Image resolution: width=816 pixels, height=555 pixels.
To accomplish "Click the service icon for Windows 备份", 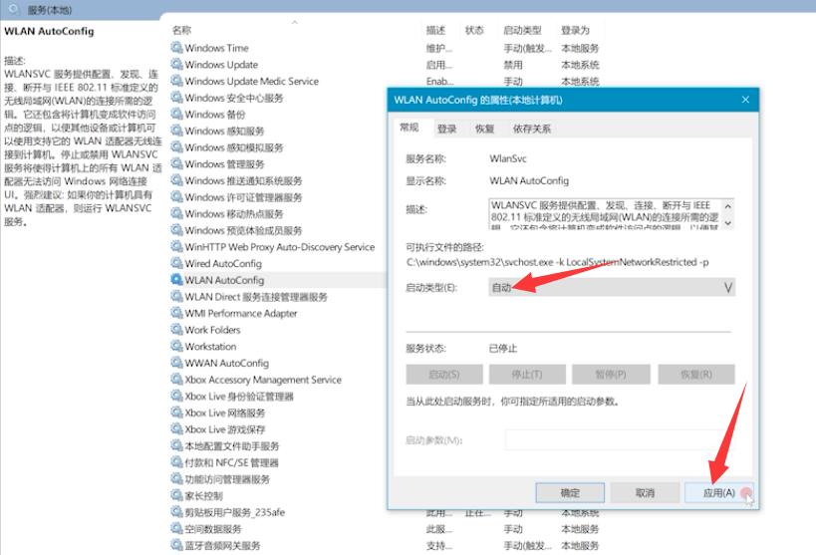I will tap(177, 114).
